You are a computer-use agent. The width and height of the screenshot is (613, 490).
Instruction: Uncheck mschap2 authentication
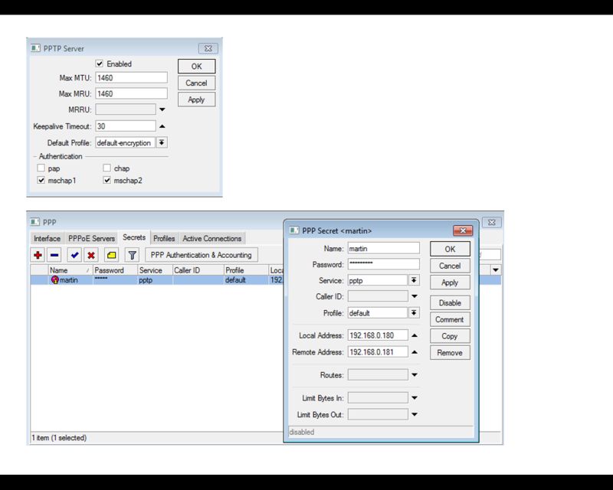[x=107, y=180]
